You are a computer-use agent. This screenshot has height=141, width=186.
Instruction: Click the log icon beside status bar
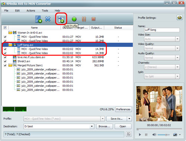(x=129, y=134)
